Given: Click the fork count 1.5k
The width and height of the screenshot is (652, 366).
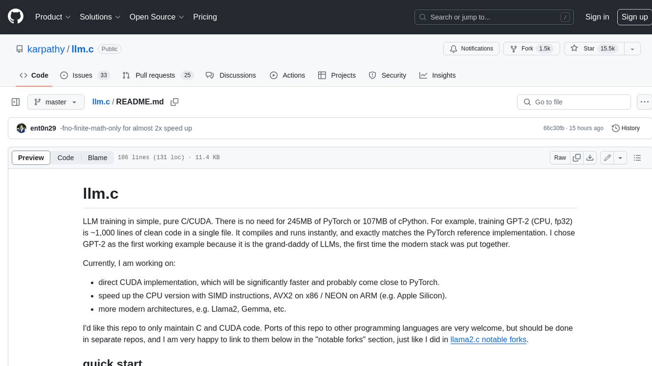Looking at the screenshot, I should (x=545, y=49).
